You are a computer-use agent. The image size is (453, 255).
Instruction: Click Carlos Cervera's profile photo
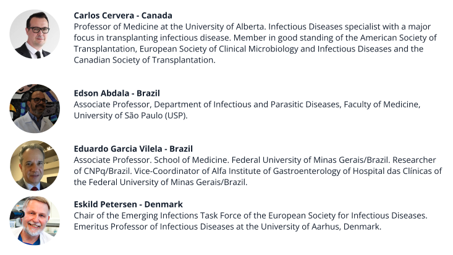coord(35,34)
